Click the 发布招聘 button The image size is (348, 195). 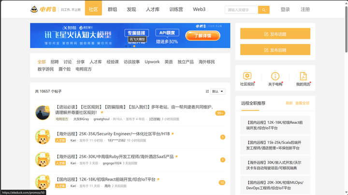tap(275, 50)
